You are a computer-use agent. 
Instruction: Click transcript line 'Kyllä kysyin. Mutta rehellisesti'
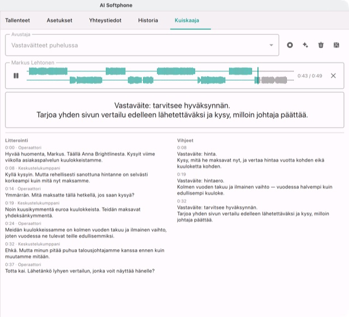tap(76, 177)
